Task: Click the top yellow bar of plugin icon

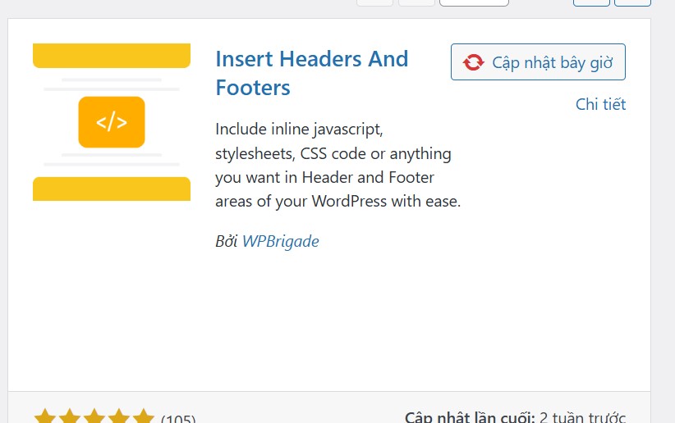Action: [112, 56]
